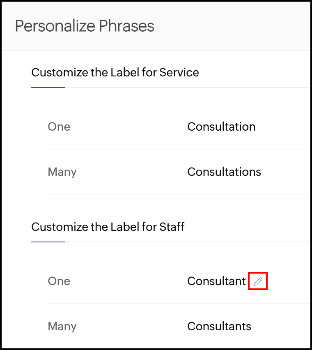Click the gray separator line under Service heading
The image size is (312, 350).
tap(185, 87)
